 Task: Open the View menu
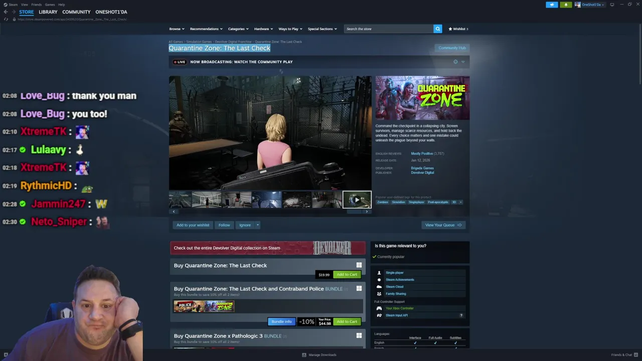point(24,5)
